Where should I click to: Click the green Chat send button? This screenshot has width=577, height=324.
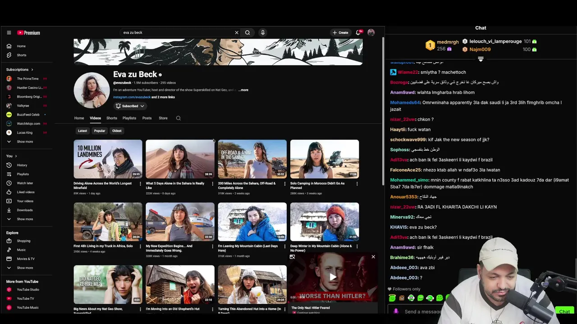coord(564,311)
